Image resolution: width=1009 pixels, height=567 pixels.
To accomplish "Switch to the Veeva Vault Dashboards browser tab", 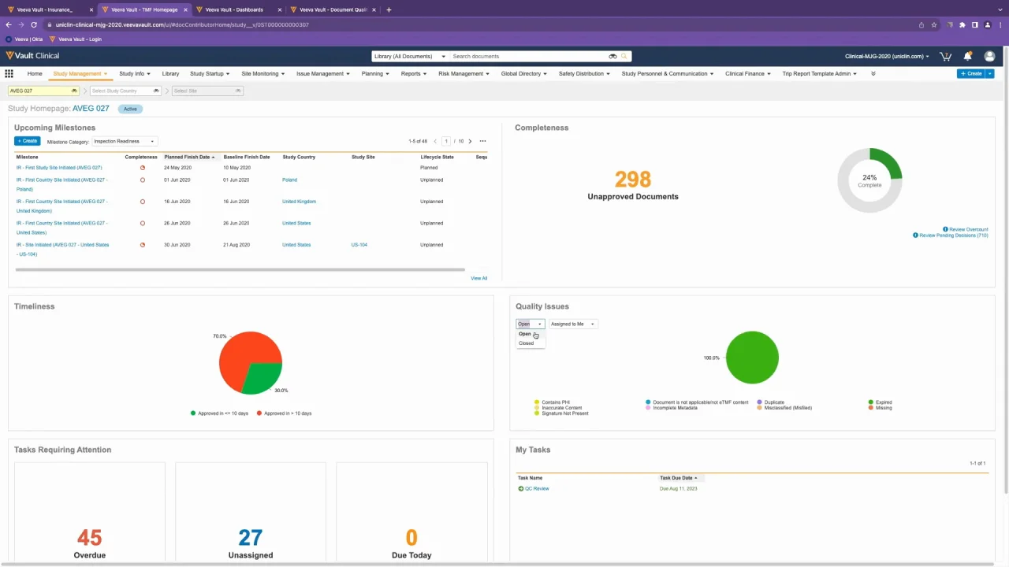I will 234,9.
